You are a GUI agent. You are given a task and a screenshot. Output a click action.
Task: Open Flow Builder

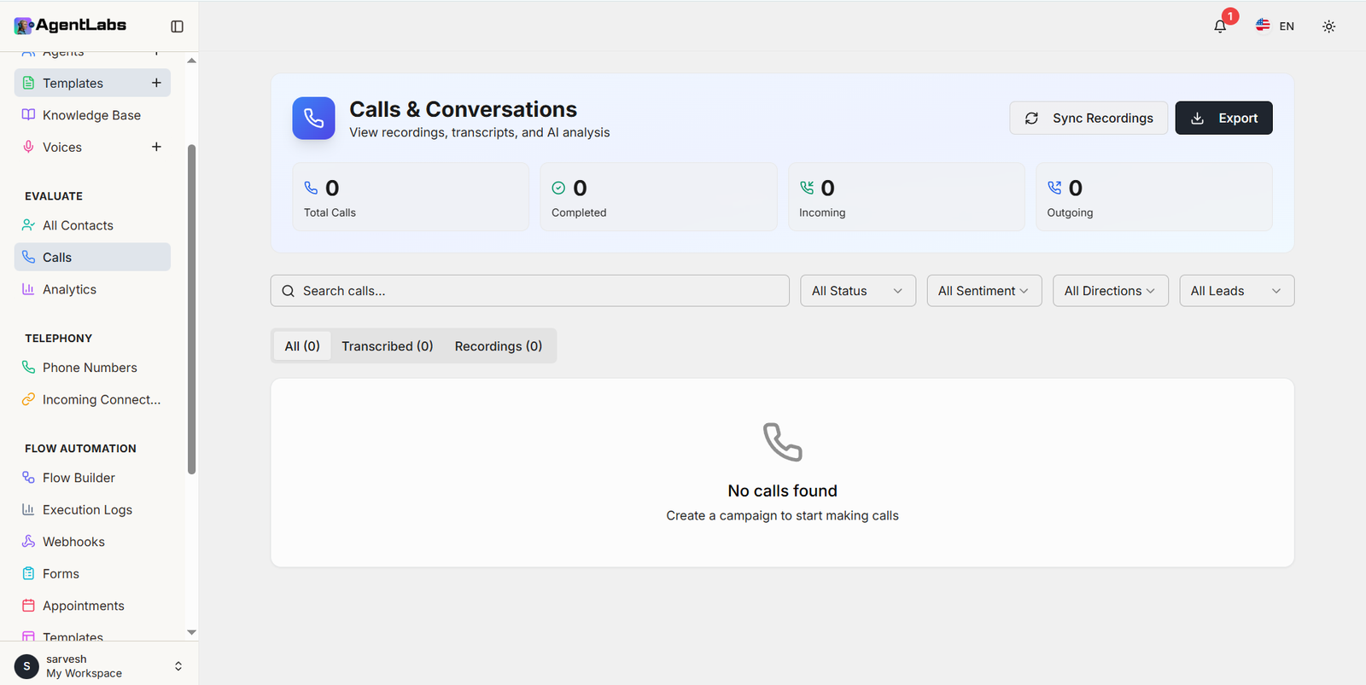[92, 478]
